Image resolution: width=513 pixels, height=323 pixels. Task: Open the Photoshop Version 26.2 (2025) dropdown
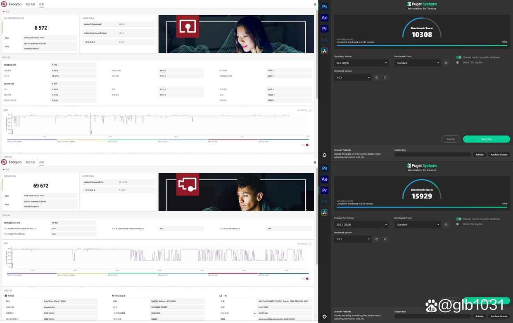point(361,63)
